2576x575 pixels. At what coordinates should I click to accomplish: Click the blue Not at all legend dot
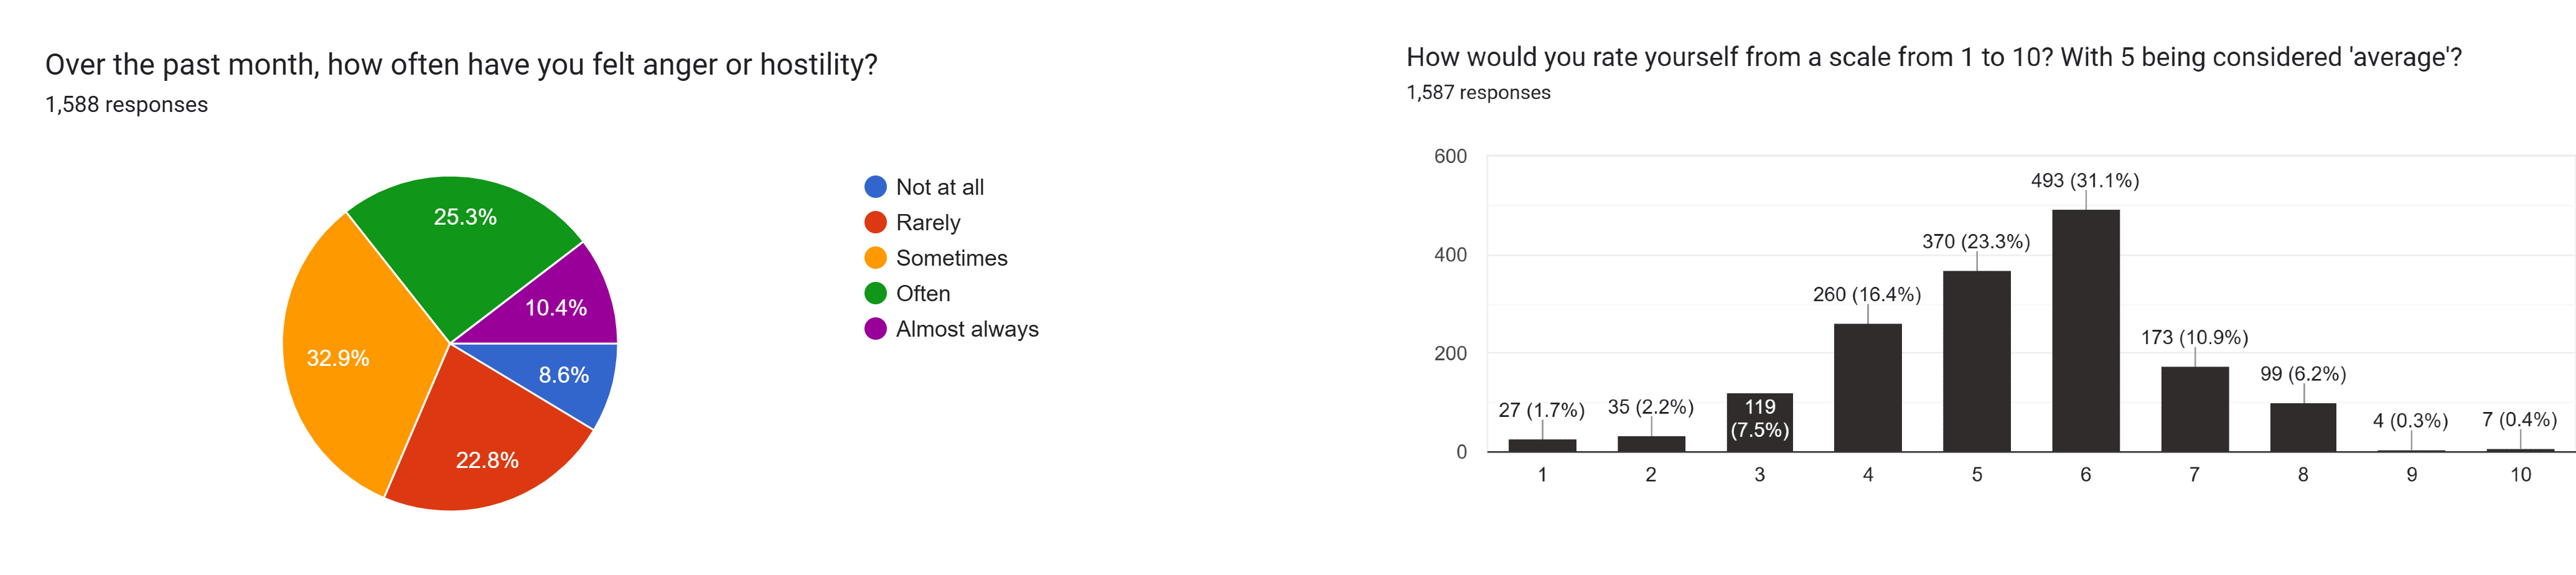click(x=875, y=187)
